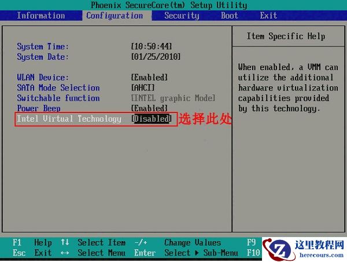Change the SATA Mode Selection AHCI value
This screenshot has width=347, height=262.
tap(143, 88)
